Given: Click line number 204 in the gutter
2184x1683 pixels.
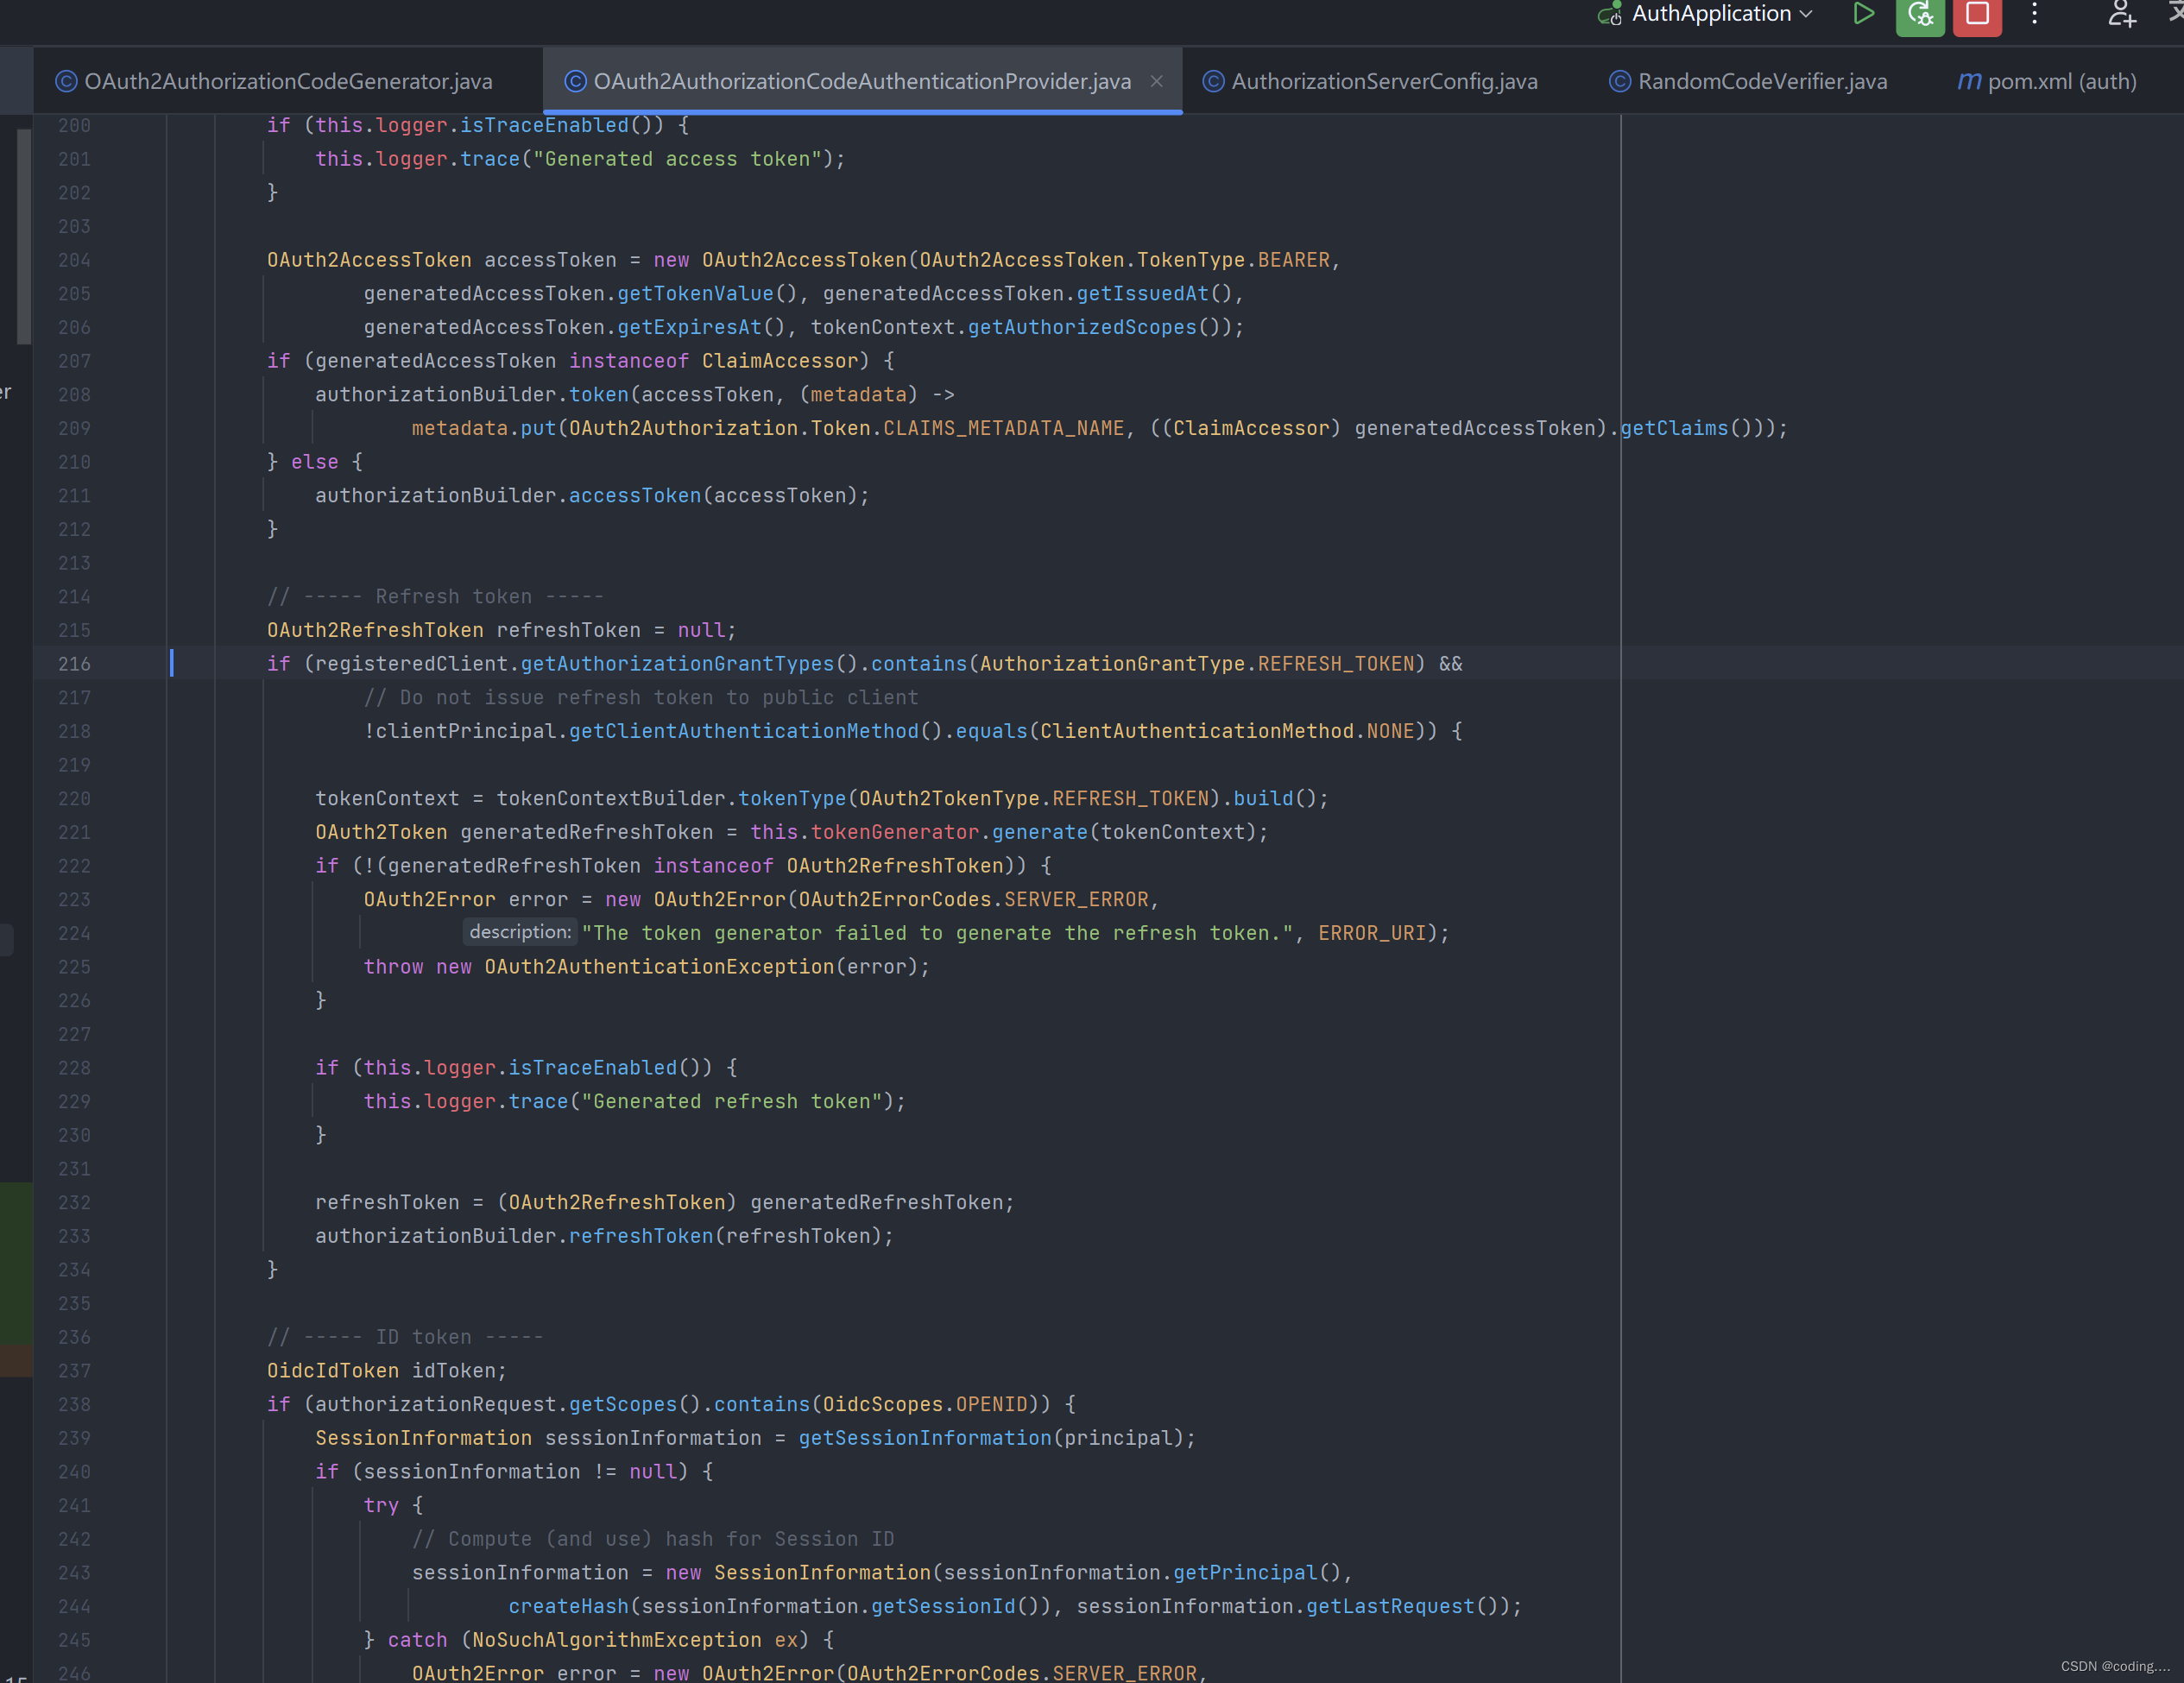Looking at the screenshot, I should [x=74, y=260].
